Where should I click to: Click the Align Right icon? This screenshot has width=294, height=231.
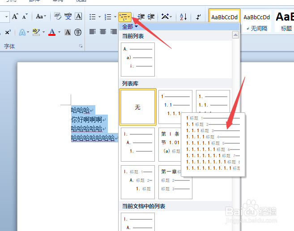tap(113, 31)
